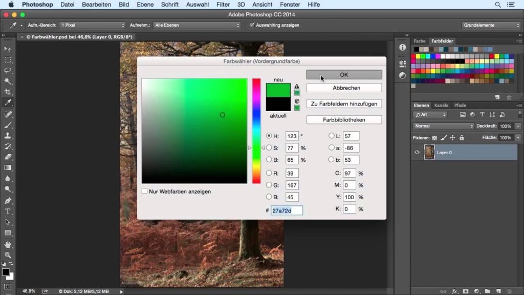
Task: Choose the Clone Stamp tool
Action: coord(8,136)
